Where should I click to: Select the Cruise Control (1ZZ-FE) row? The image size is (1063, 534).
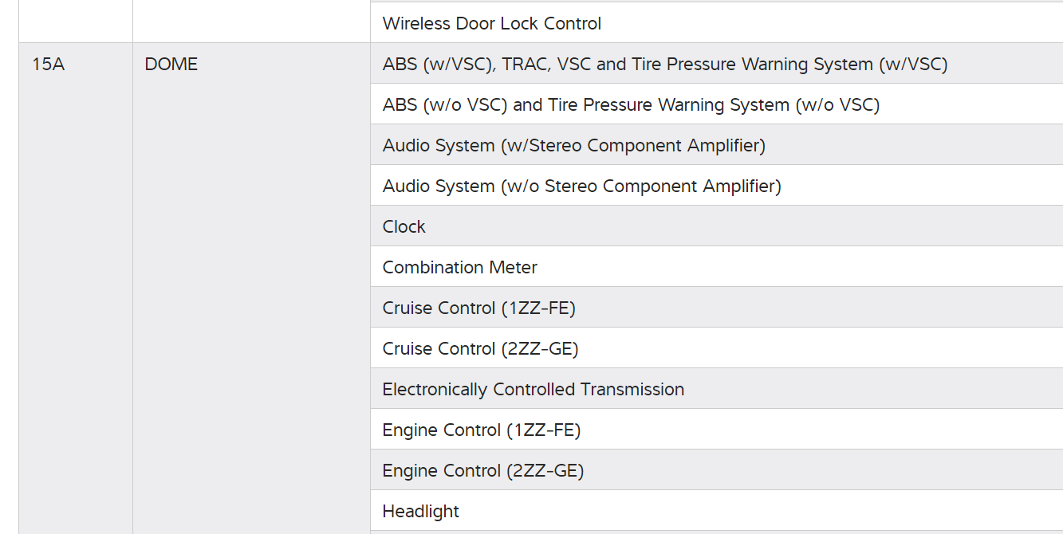pos(478,308)
